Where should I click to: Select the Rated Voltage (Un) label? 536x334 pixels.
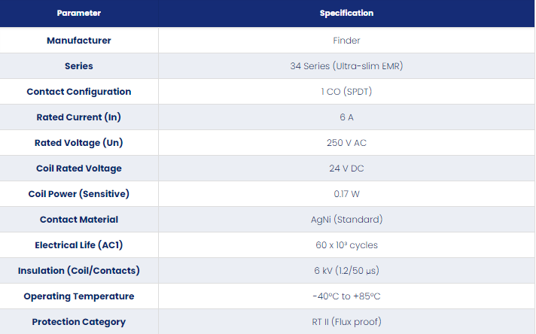pyautogui.click(x=79, y=143)
